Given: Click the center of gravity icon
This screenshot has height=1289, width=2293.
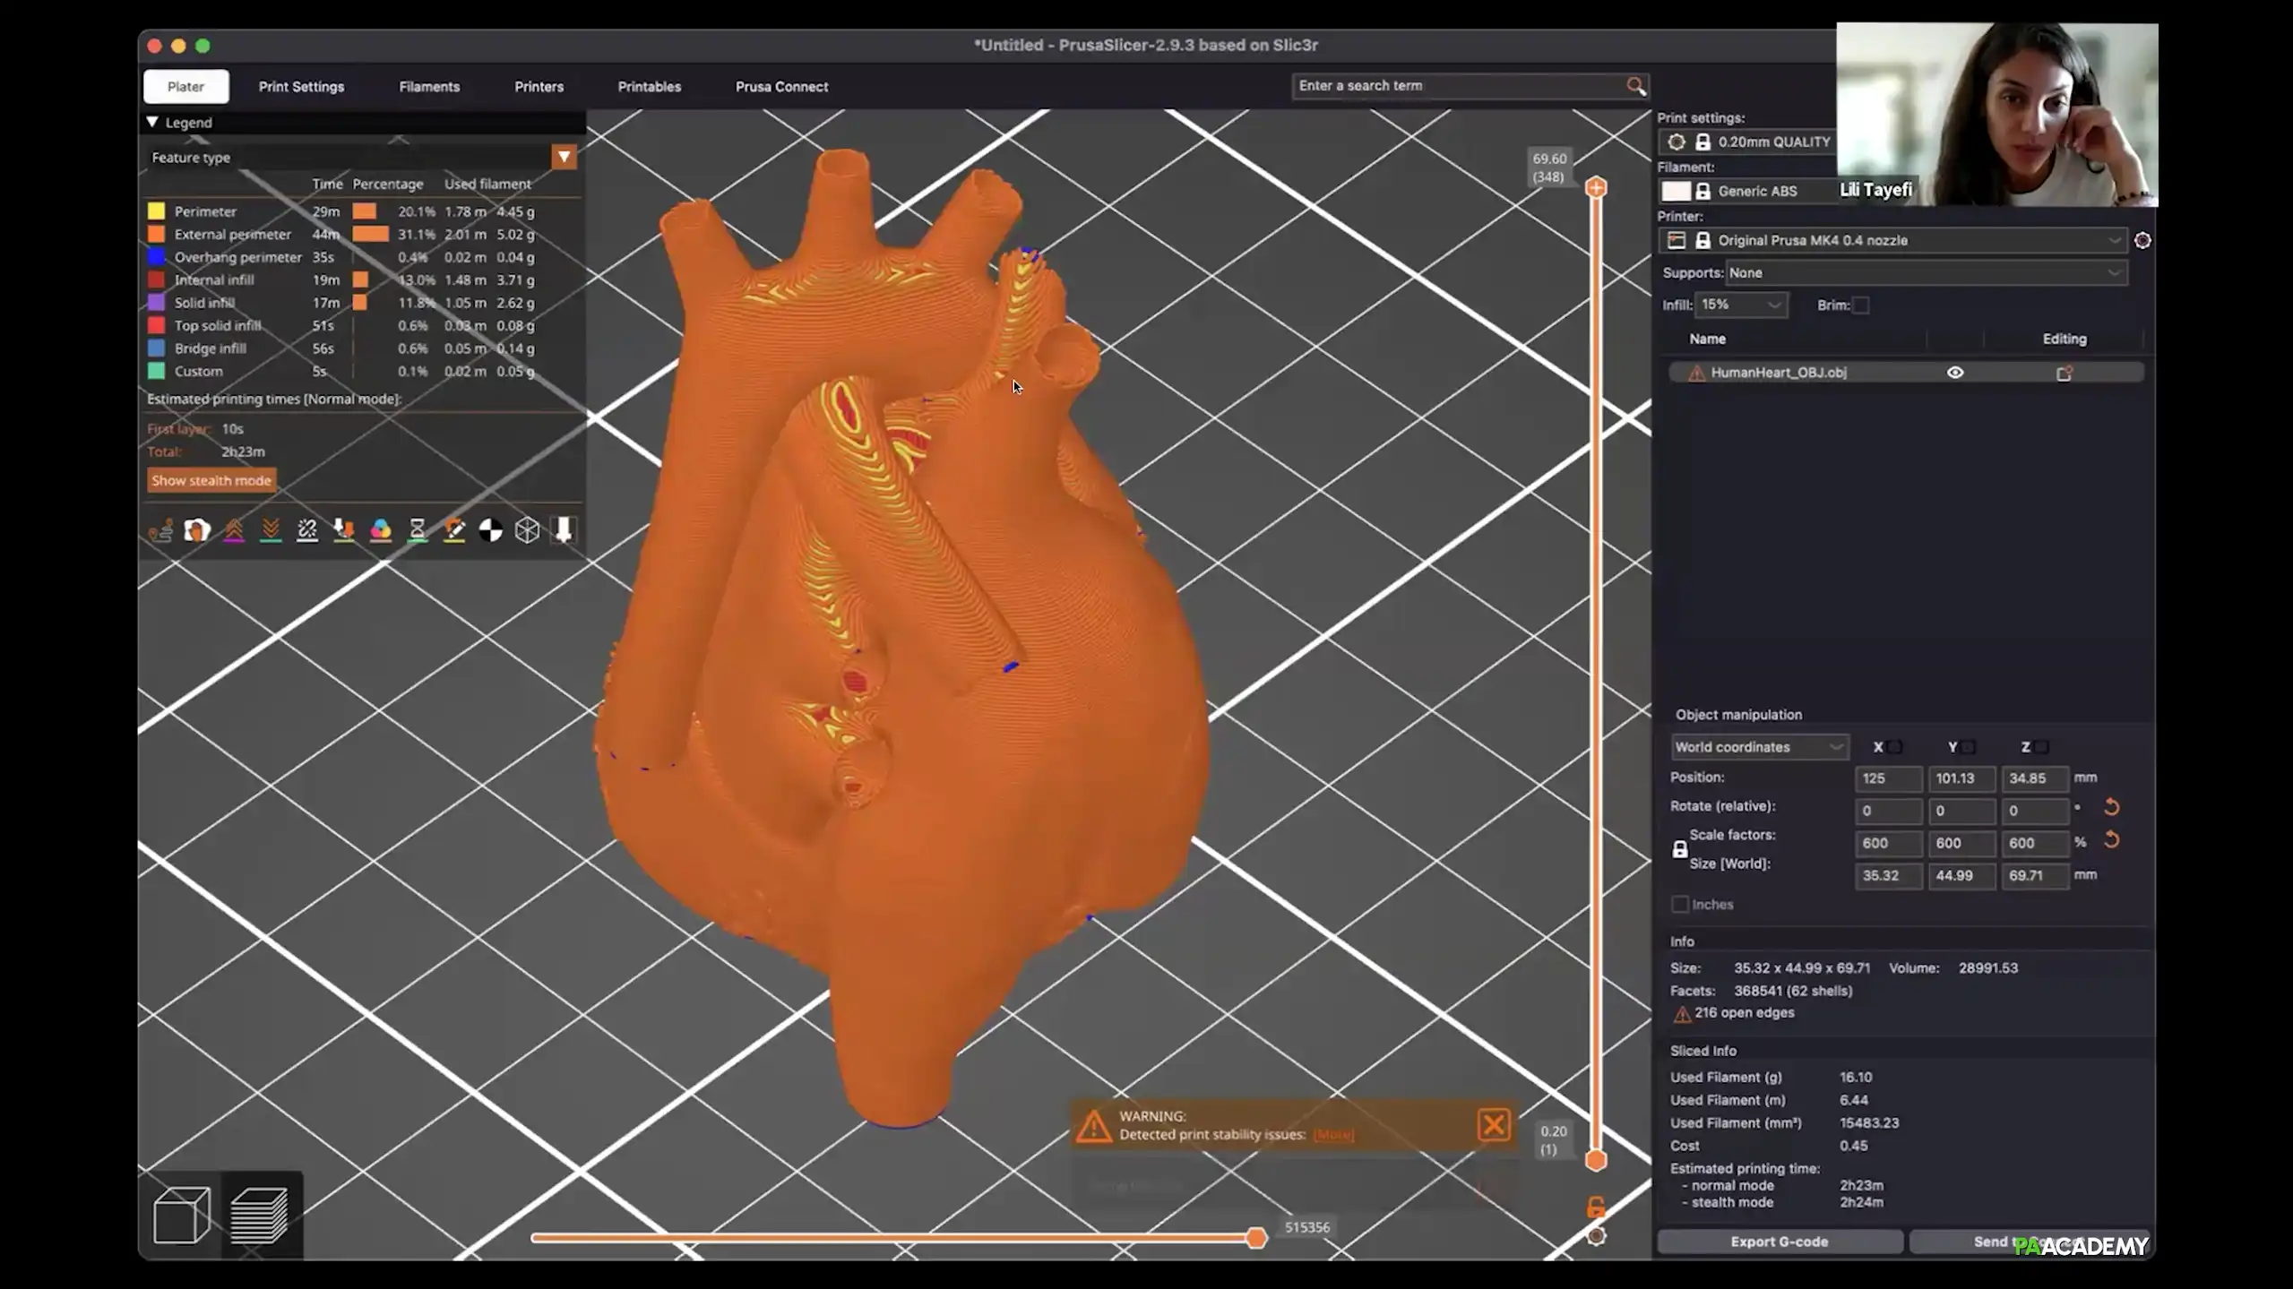Looking at the screenshot, I should coord(490,530).
